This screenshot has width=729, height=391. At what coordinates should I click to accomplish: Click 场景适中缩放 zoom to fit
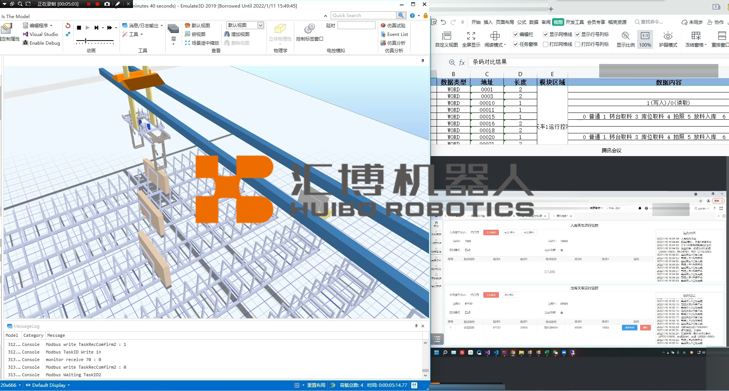[202, 43]
